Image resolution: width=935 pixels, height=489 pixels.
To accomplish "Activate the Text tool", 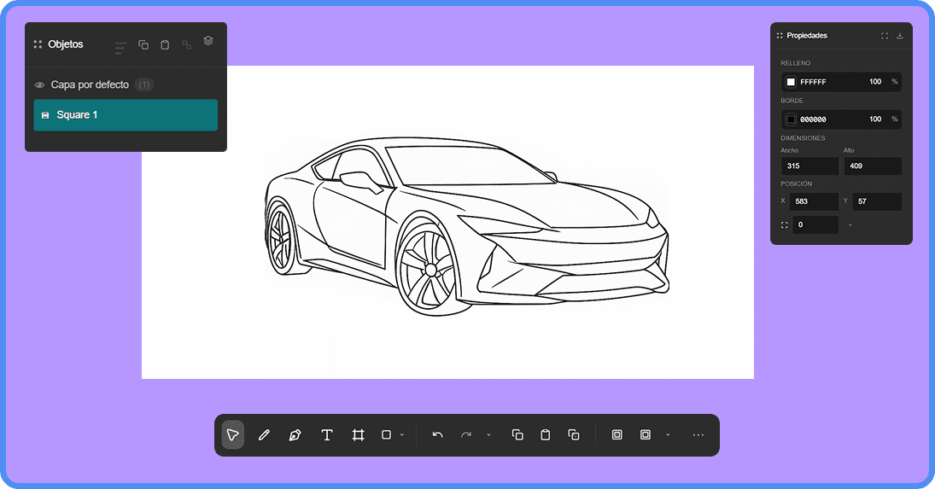I will tap(326, 435).
